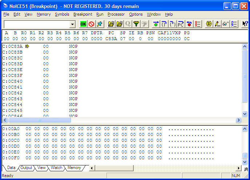Image resolution: width=250 pixels, height=180 pixels.
Task: Open the Memory menu
Action: coord(44,14)
